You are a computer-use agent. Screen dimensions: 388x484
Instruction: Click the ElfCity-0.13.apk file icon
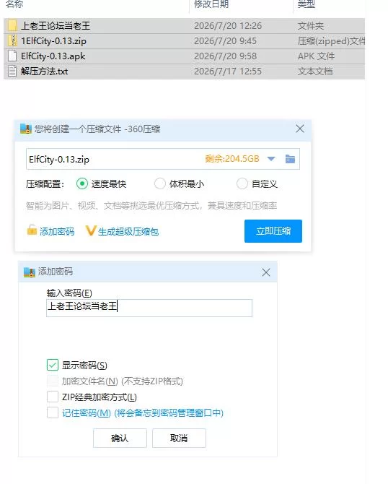pyautogui.click(x=12, y=56)
